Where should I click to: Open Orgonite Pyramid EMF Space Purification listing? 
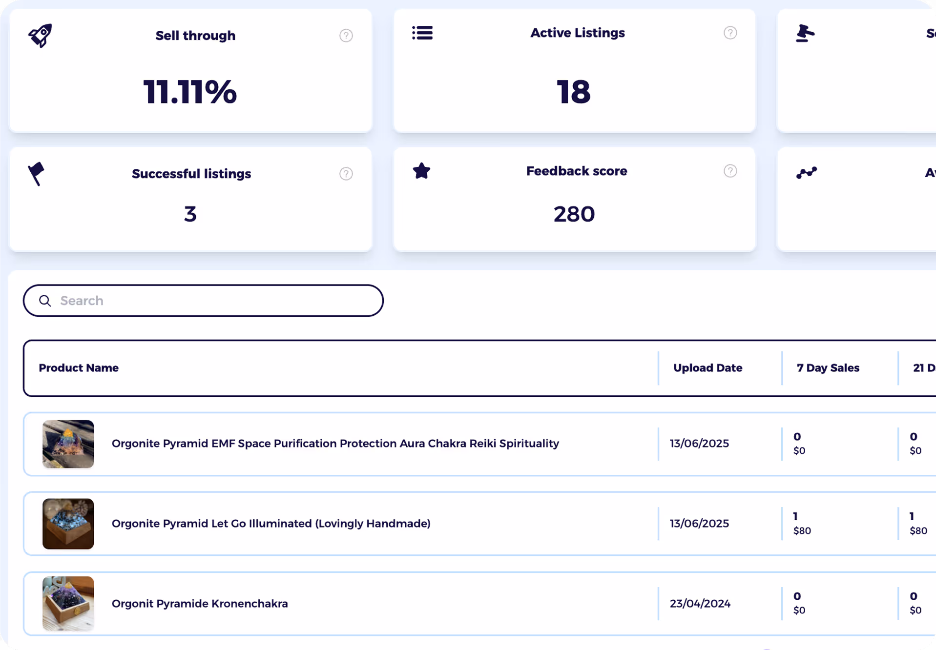(335, 444)
